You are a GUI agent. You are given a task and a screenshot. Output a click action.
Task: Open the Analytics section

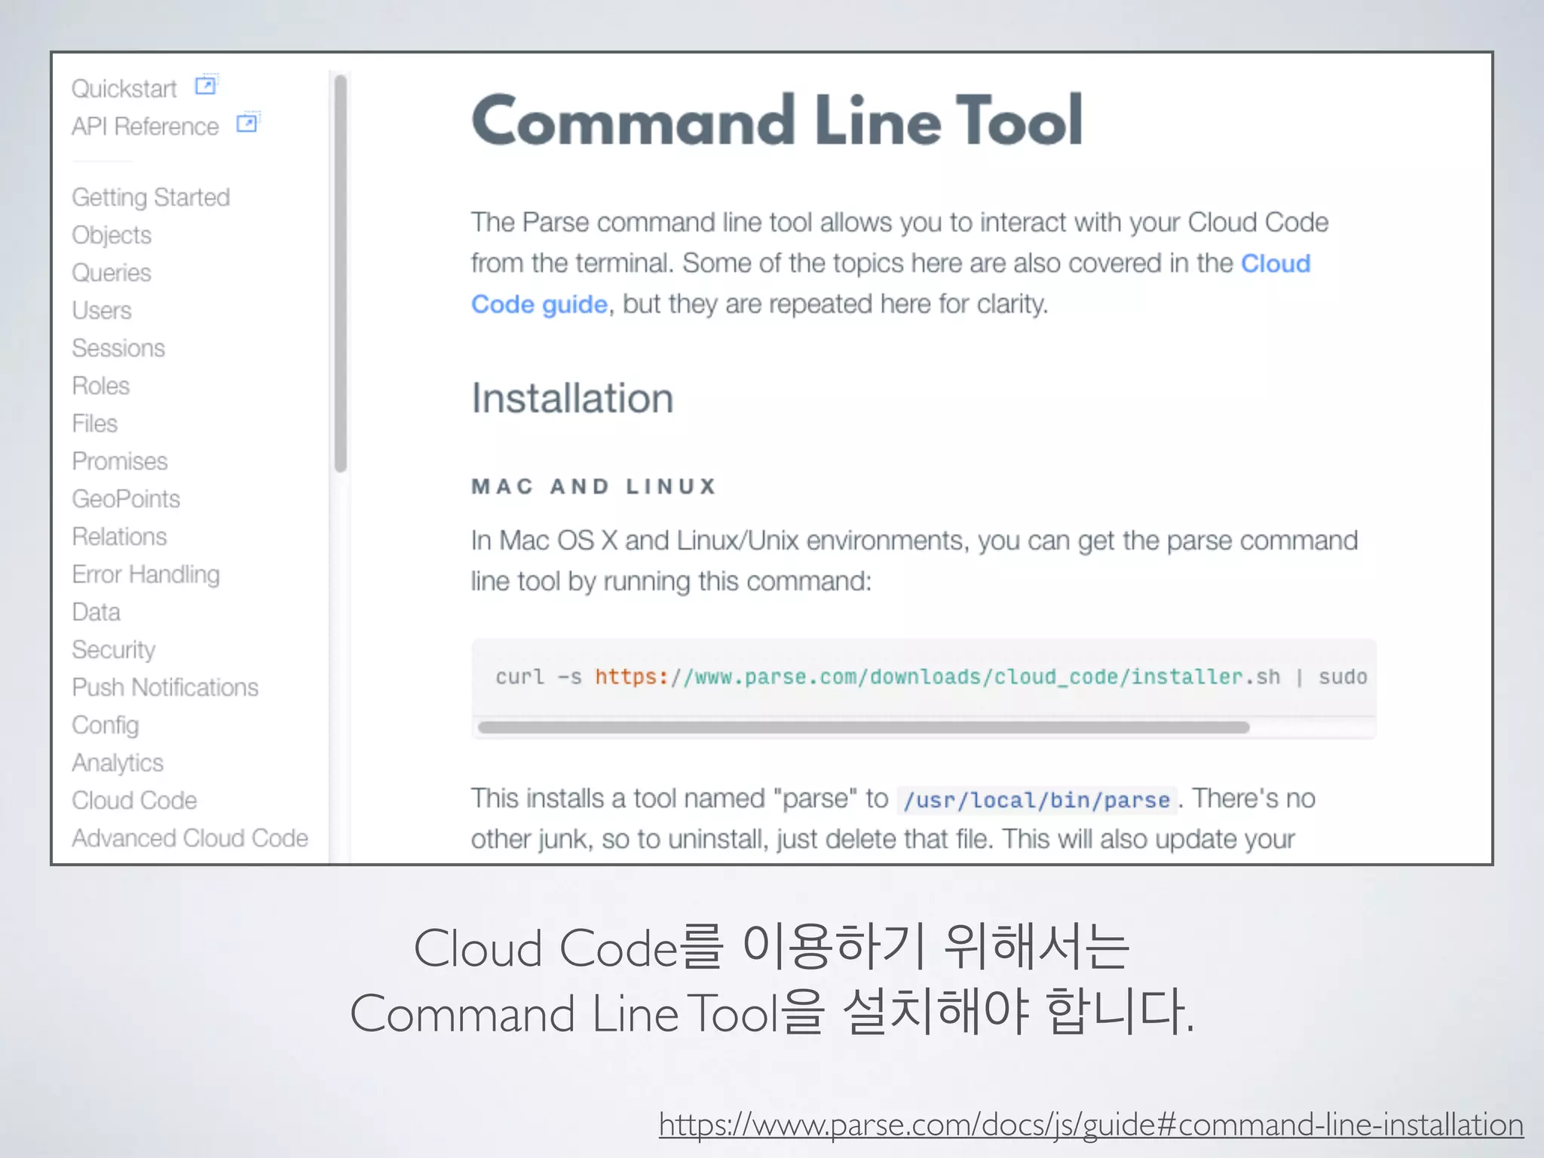click(x=118, y=763)
